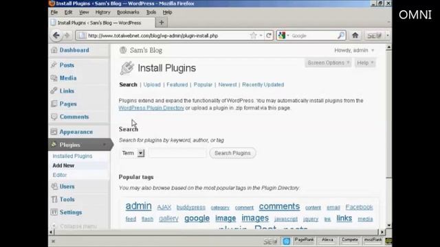Switch to the Popular plugins tab
The width and height of the screenshot is (440, 247).
point(203,84)
